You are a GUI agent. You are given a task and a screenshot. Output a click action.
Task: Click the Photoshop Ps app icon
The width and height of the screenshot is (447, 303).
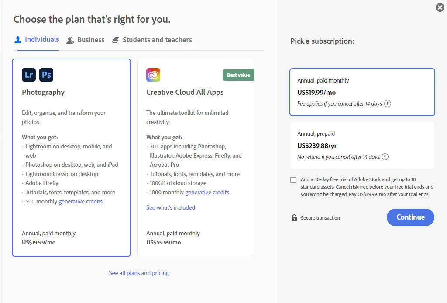click(x=46, y=75)
